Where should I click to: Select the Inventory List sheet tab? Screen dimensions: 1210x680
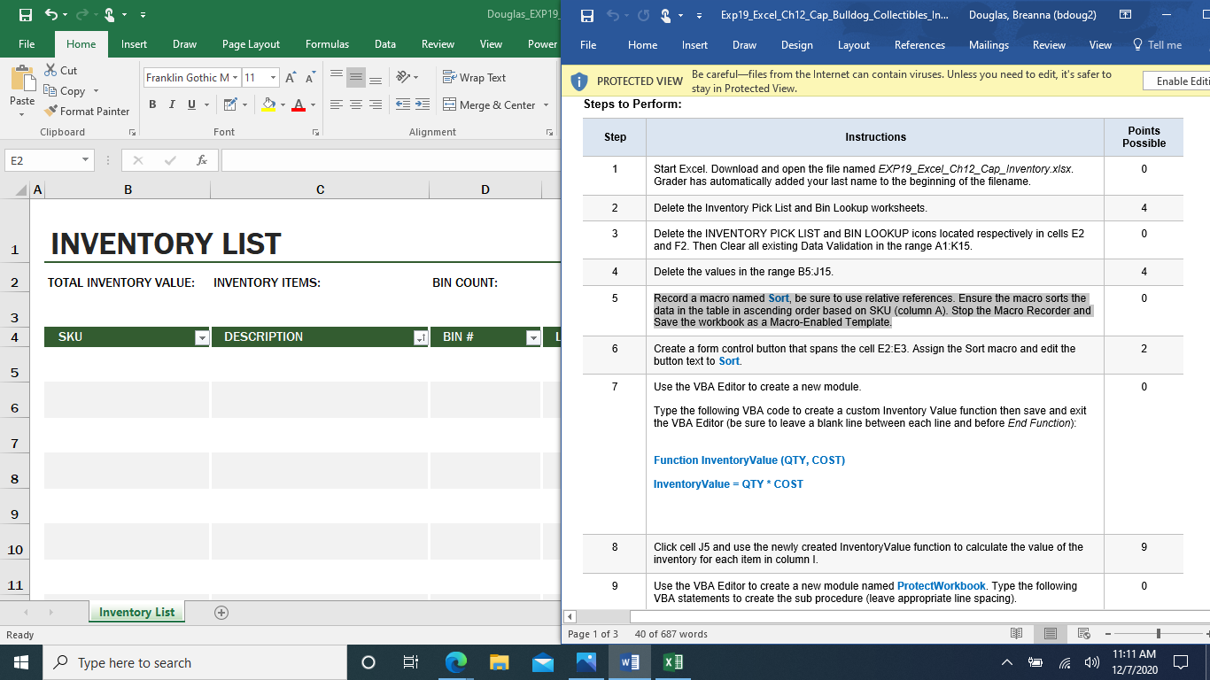136,613
